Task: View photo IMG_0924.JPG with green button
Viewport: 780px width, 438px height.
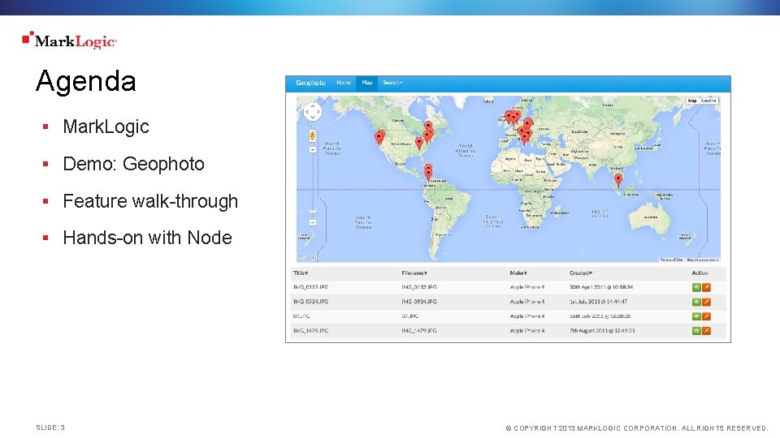Action: click(696, 302)
